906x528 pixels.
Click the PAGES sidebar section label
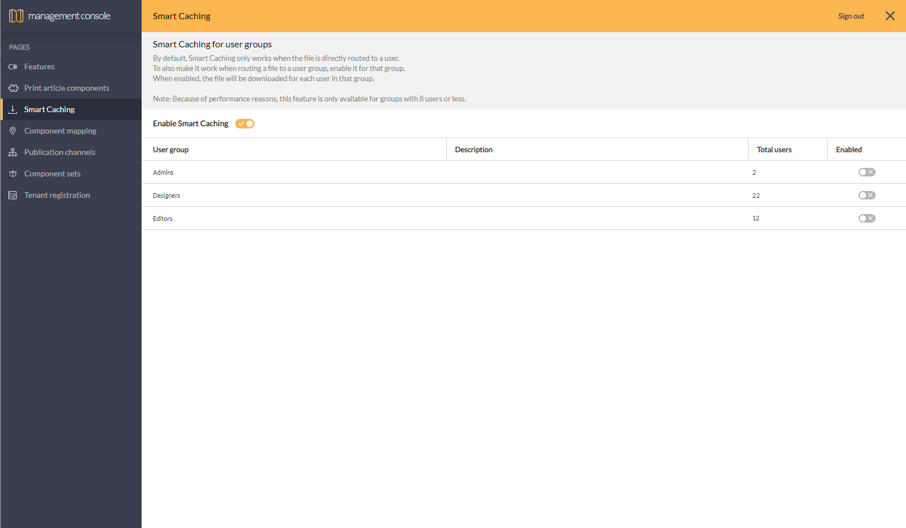(x=20, y=47)
